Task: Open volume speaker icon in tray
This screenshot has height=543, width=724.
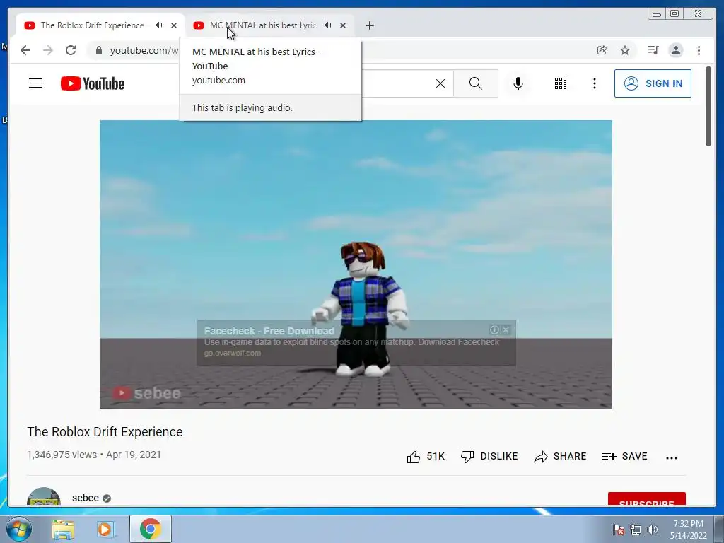Action: (x=653, y=530)
